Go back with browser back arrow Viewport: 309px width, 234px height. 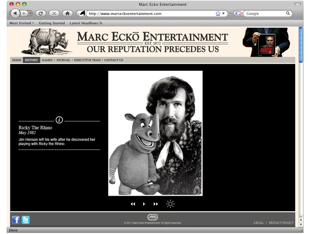point(15,13)
